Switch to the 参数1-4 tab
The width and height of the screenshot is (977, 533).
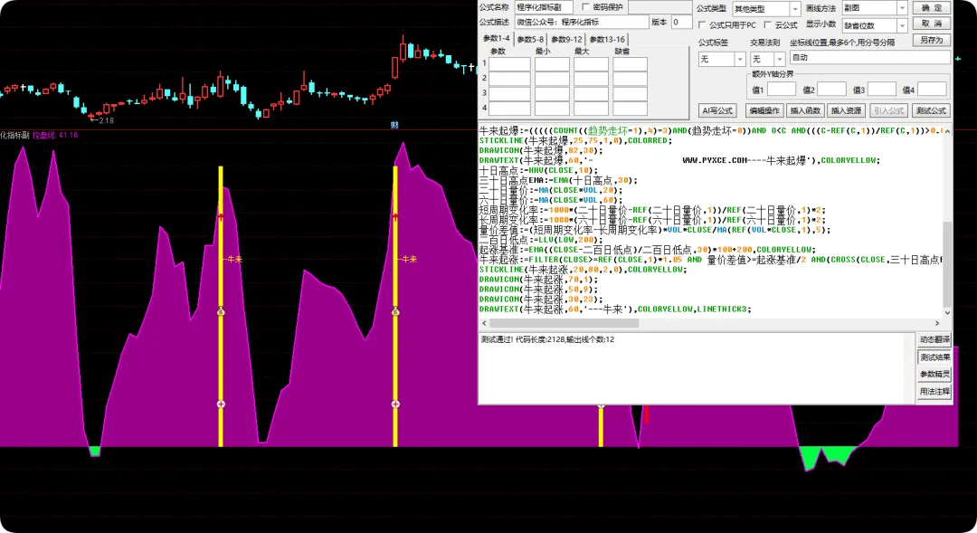point(496,39)
